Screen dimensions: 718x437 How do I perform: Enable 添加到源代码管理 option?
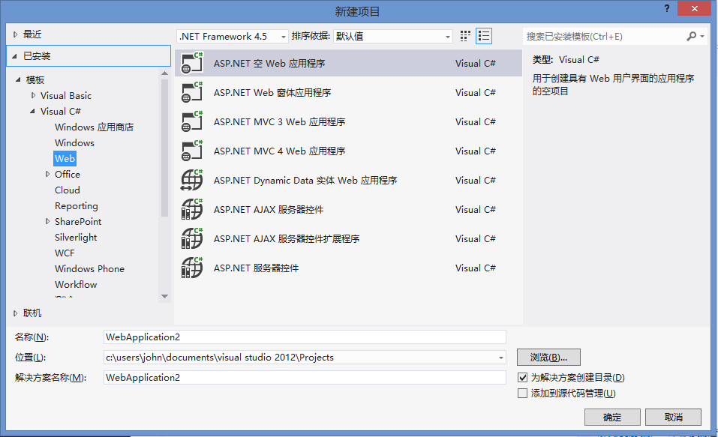click(522, 393)
